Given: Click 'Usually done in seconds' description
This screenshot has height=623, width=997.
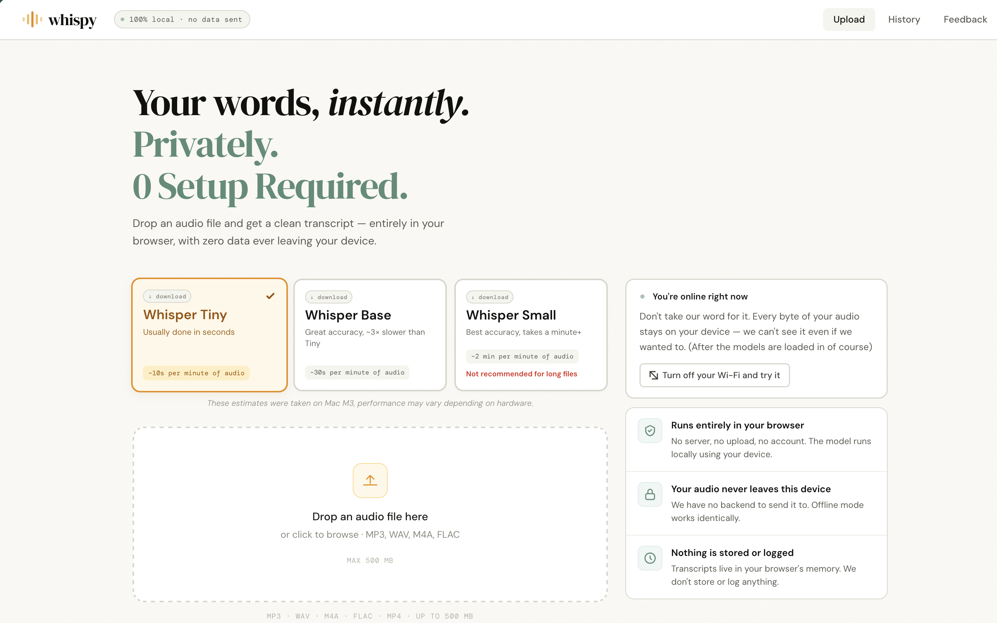Looking at the screenshot, I should [189, 332].
